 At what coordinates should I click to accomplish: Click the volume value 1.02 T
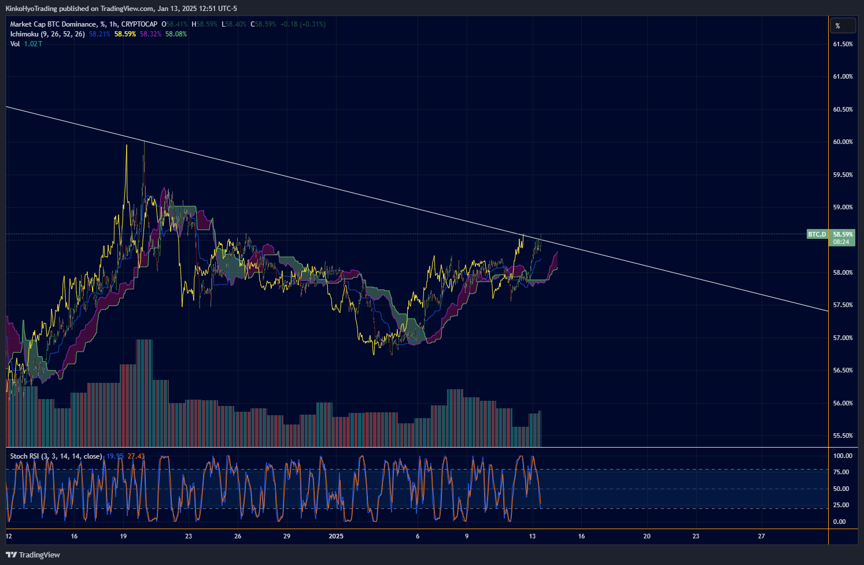[33, 44]
